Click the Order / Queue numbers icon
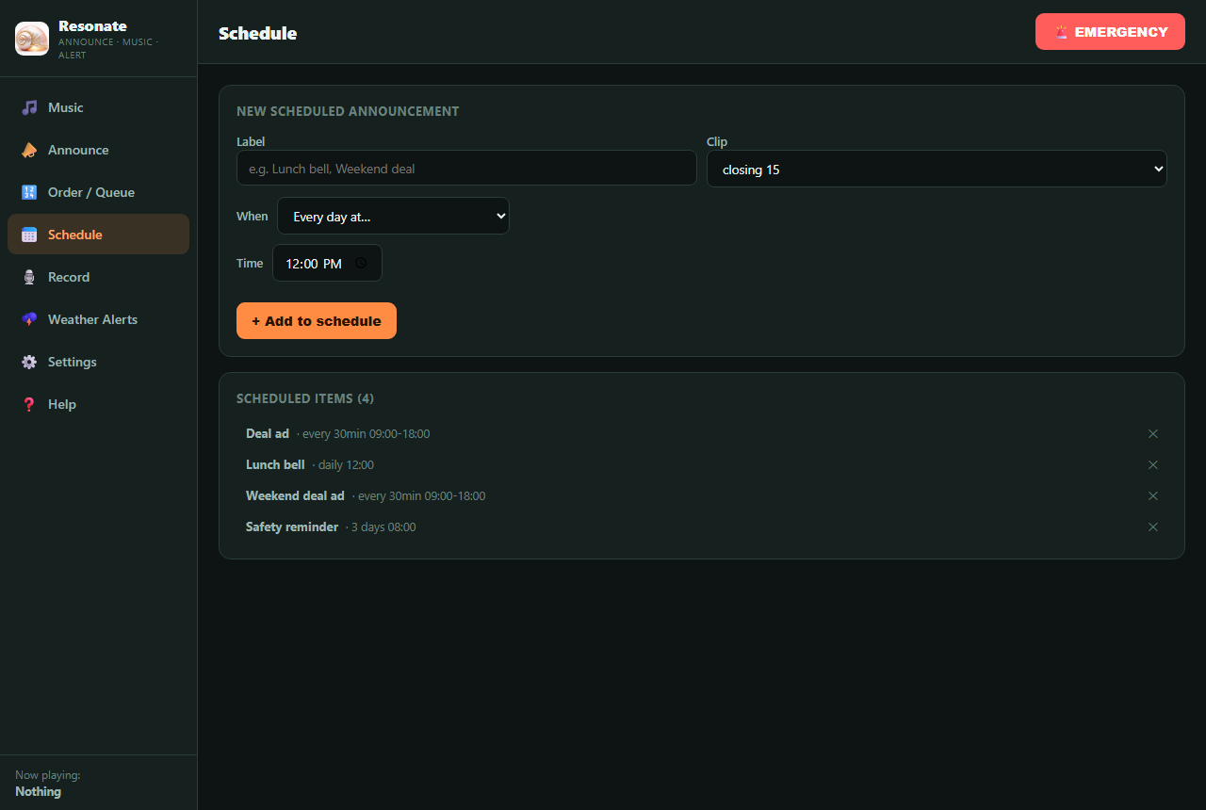Screen dimensions: 1206x810 pos(29,192)
